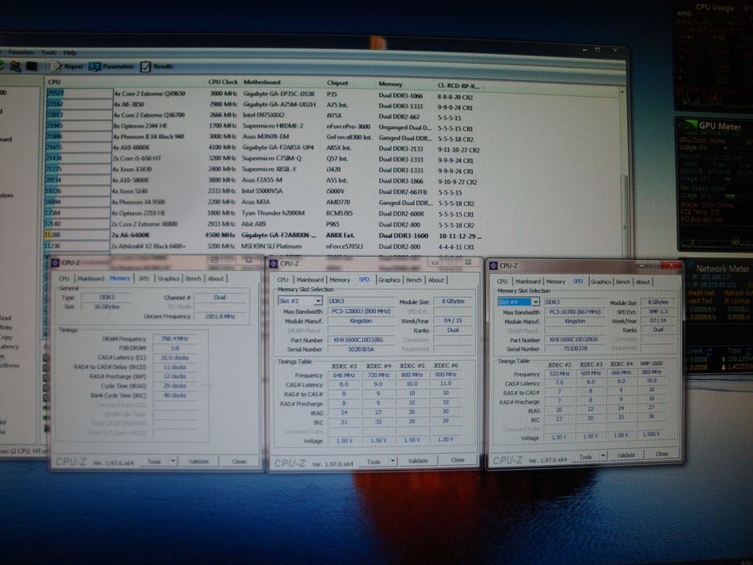Click the Tools button in the Slot #2 CPU-Z window
The width and height of the screenshot is (753, 565).
pos(374,462)
